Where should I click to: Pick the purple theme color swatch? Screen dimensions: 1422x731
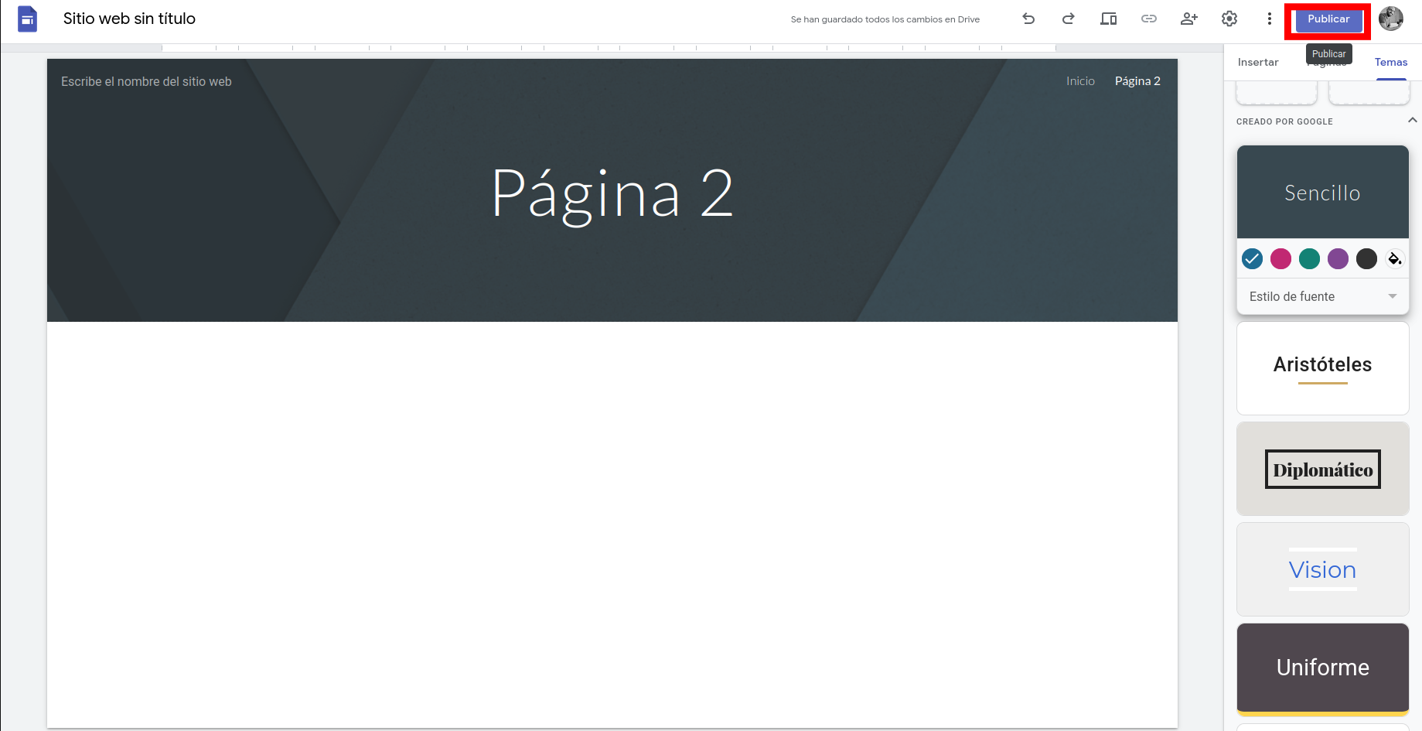point(1338,258)
